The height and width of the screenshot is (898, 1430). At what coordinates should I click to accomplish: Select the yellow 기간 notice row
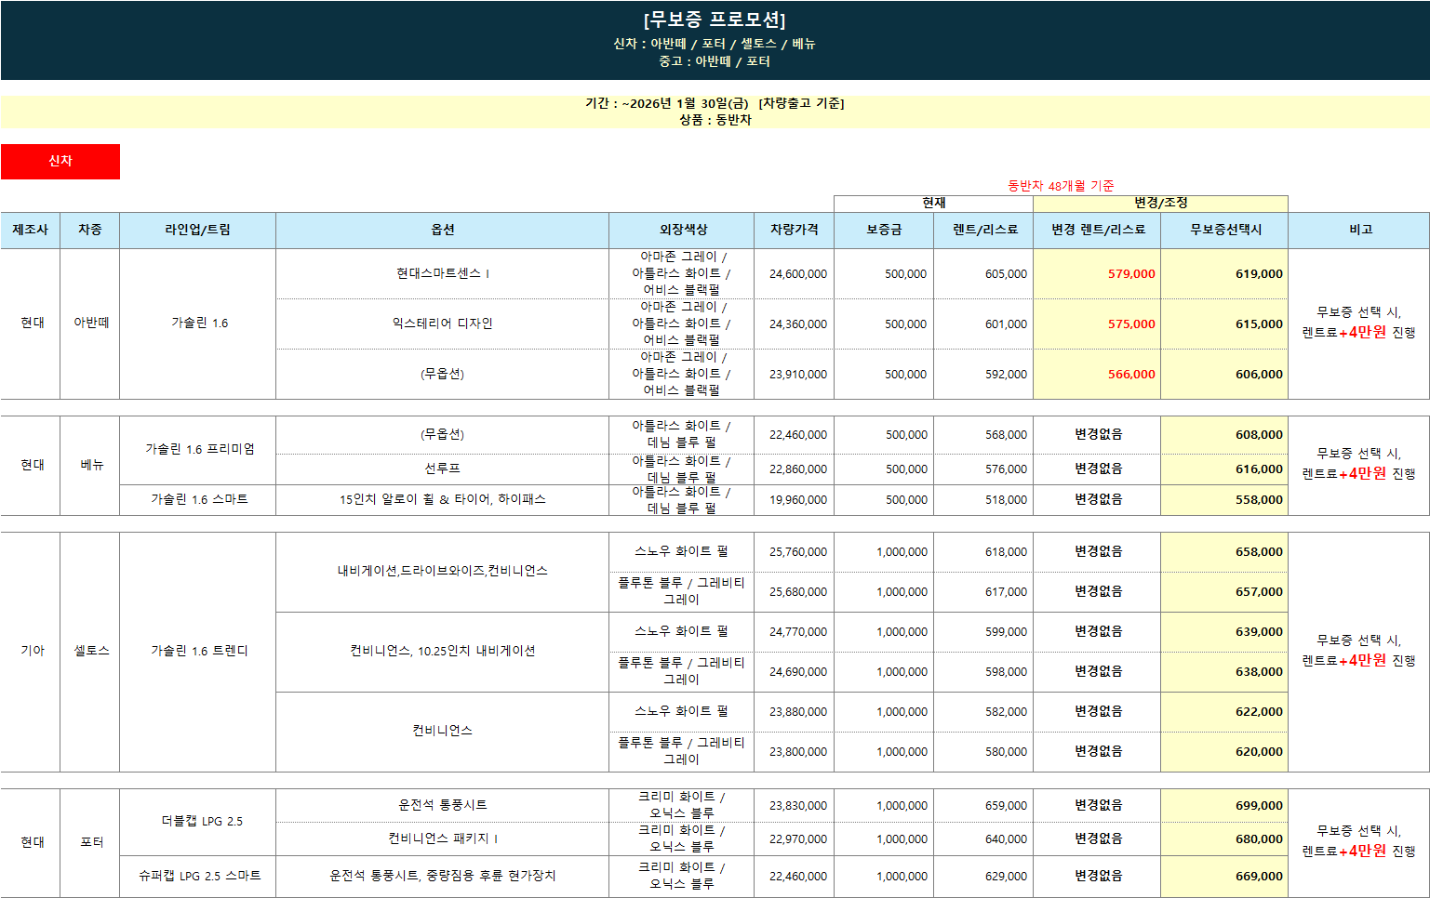coord(715,112)
